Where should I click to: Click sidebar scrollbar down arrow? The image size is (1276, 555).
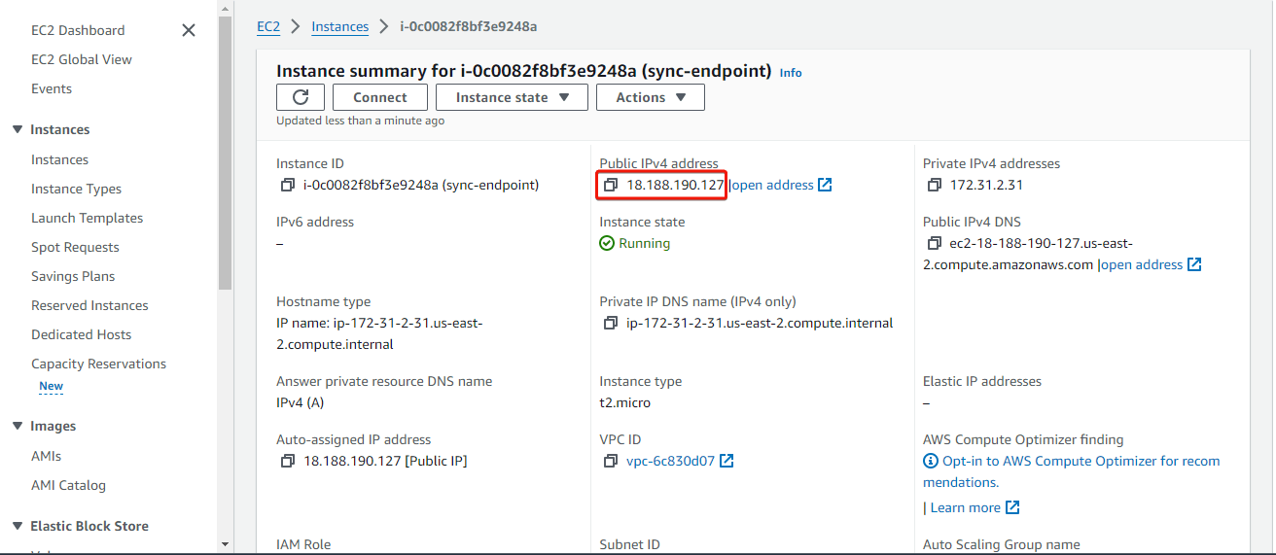225,544
